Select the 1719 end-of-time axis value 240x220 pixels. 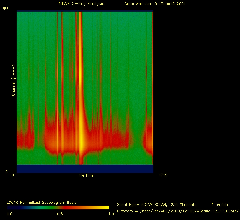162,175
